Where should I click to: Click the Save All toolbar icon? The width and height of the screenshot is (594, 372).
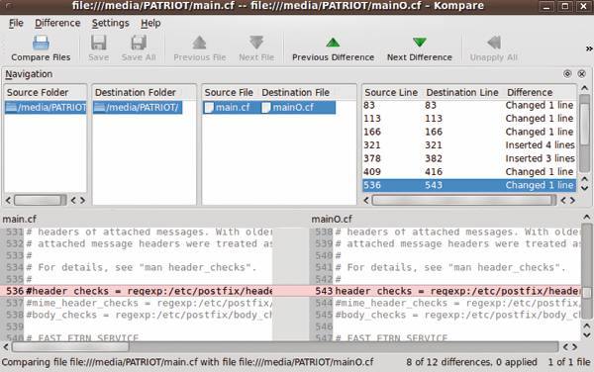click(x=139, y=43)
